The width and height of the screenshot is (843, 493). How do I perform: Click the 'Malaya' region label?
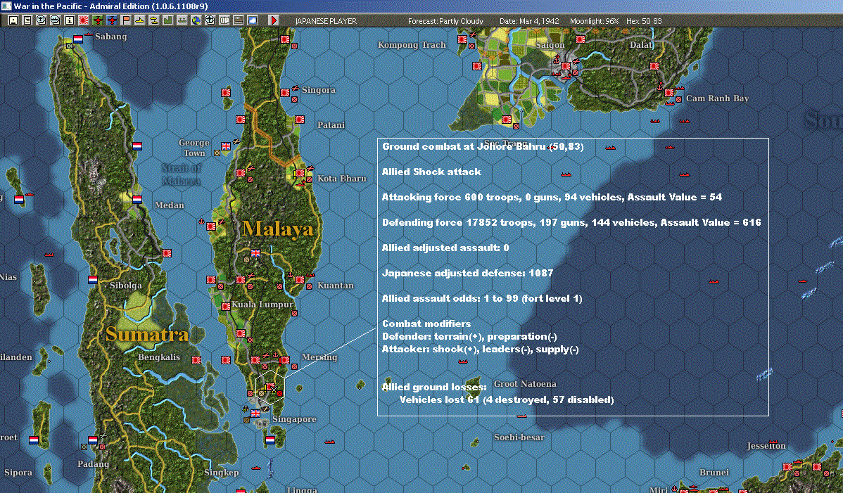point(277,229)
